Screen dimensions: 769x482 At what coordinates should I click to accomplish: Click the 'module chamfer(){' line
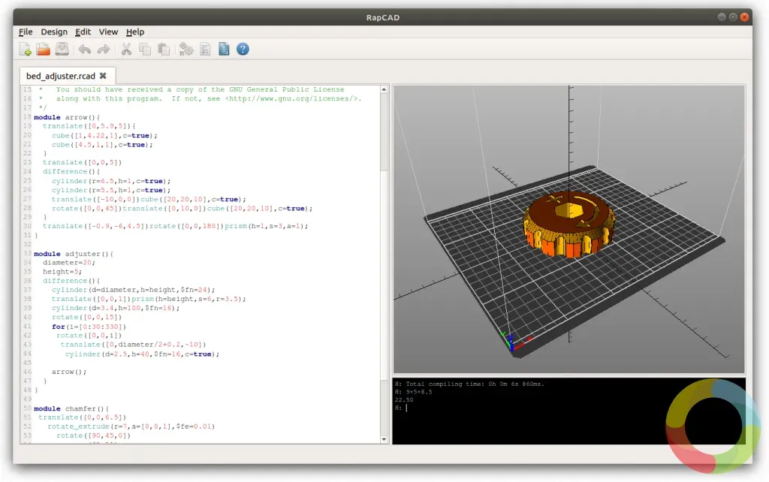71,408
